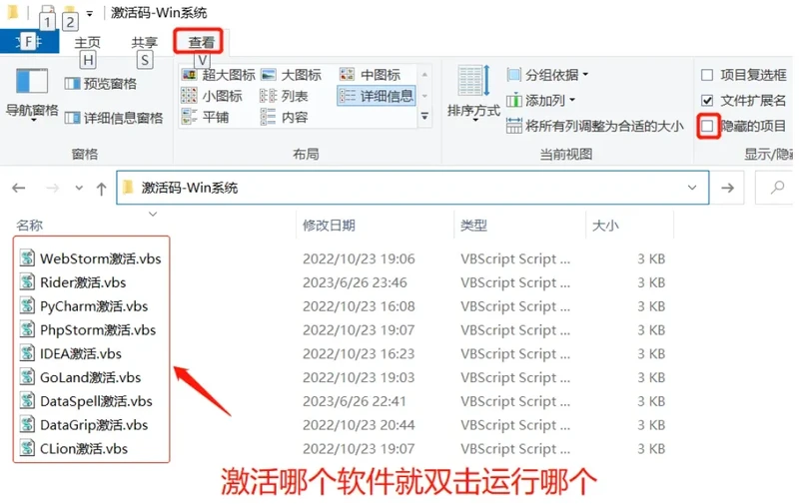Enable the Hidden items checkbox (隐藏的项目)
This screenshot has height=504, width=799.
click(707, 127)
